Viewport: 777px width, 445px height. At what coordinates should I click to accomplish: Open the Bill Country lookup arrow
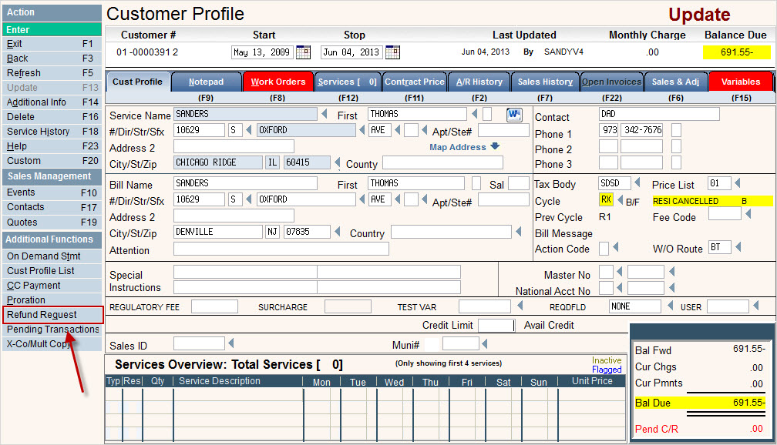tap(518, 231)
